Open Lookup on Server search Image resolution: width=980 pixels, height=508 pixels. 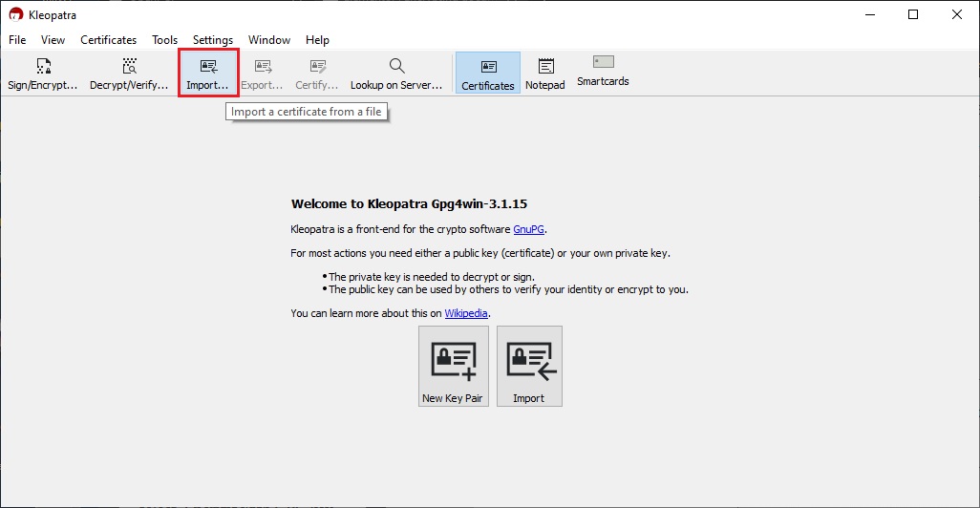point(396,74)
